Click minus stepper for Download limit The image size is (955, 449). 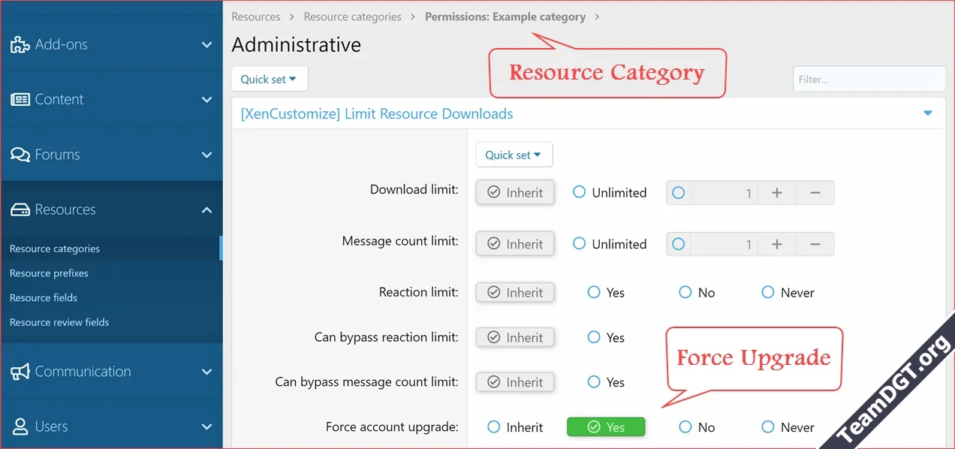click(x=815, y=193)
